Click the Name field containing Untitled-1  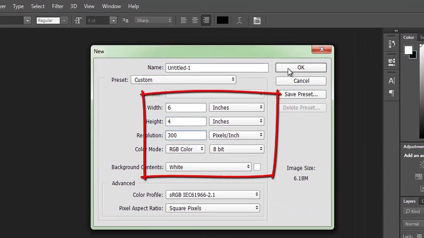(x=217, y=68)
